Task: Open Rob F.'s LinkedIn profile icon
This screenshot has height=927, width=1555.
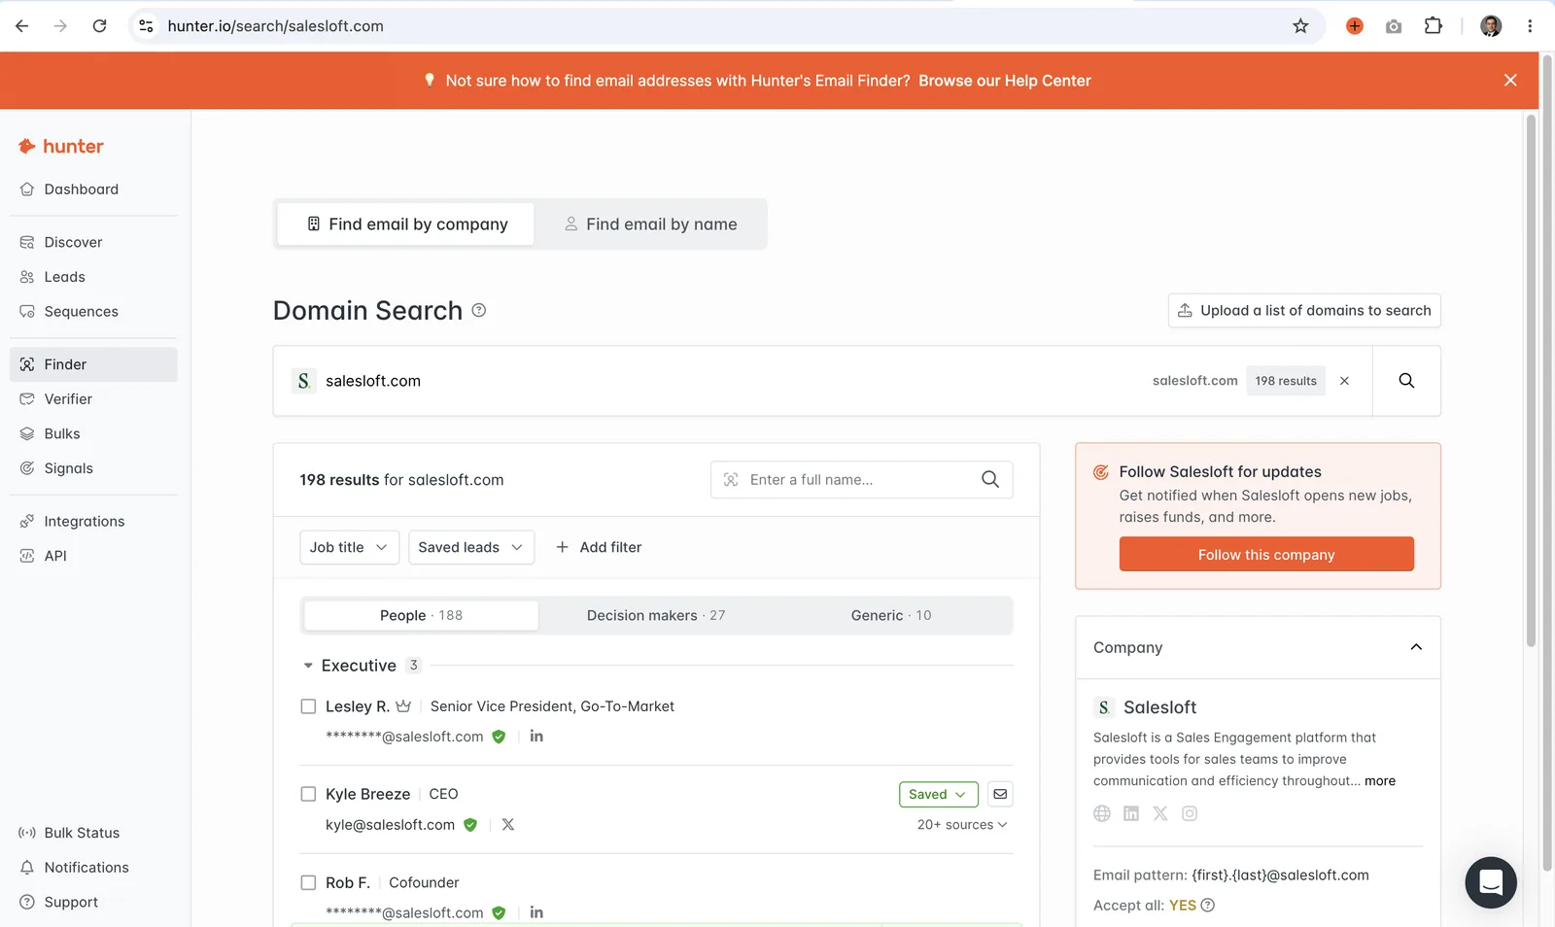Action: tap(536, 912)
